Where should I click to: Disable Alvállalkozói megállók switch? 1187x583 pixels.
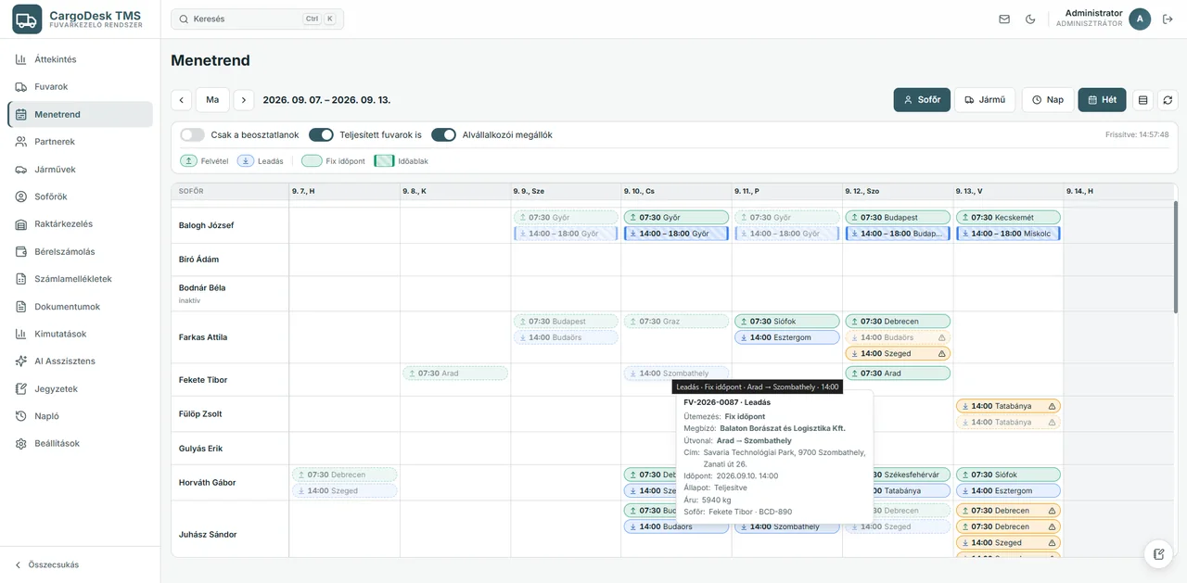click(443, 134)
